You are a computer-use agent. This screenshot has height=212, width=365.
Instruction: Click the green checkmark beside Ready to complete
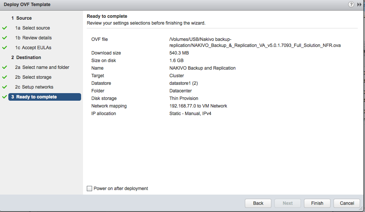tap(5, 97)
